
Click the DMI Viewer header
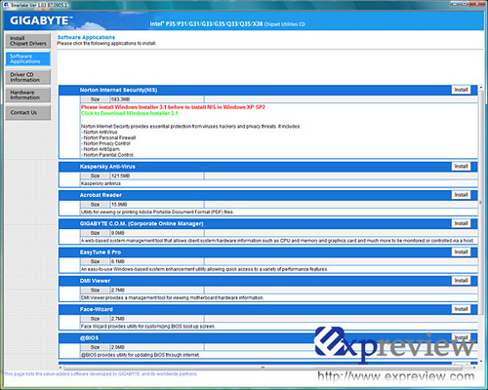[95, 281]
